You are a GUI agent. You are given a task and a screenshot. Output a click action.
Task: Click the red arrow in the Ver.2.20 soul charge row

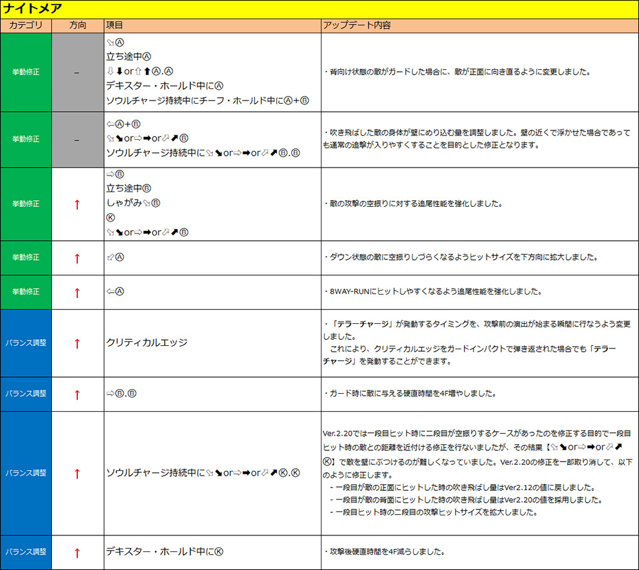77,474
